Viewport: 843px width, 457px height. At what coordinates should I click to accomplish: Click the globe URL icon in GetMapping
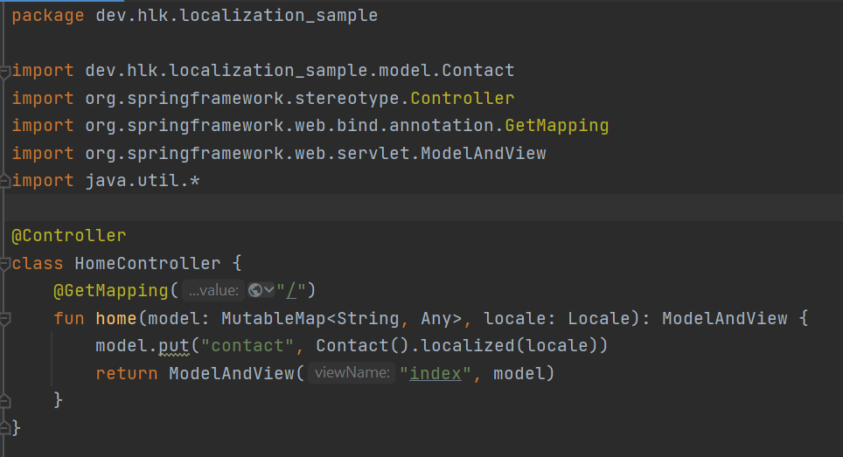[255, 291]
